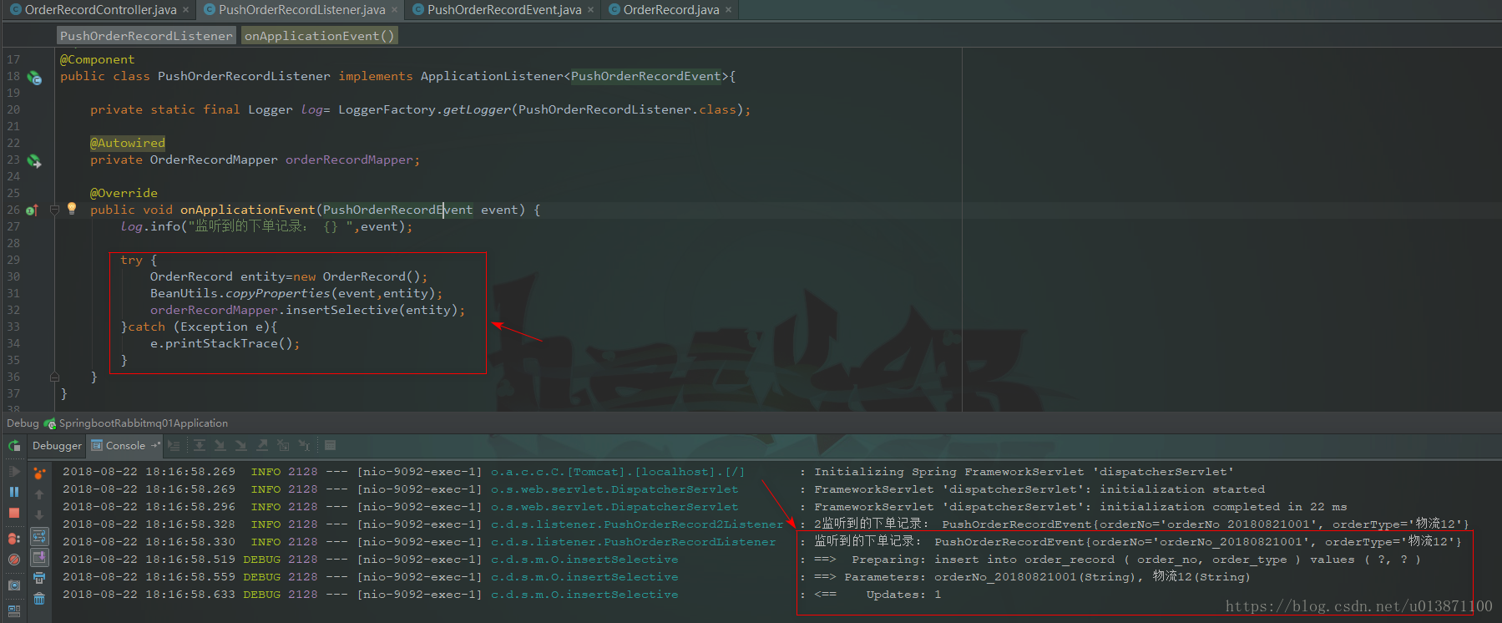
Task: Toggle soft-wrap in the console
Action: [x=39, y=536]
